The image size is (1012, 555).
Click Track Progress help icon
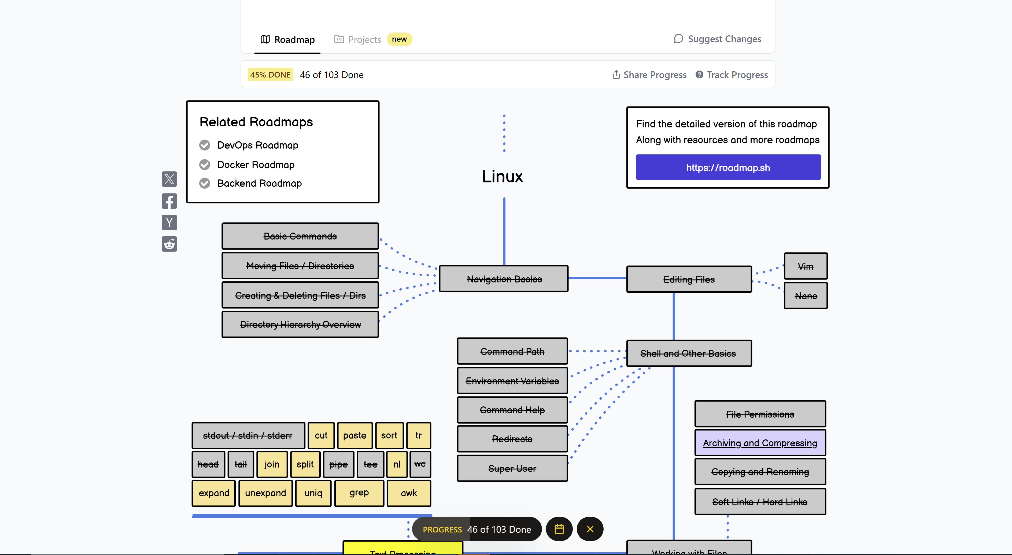(699, 74)
